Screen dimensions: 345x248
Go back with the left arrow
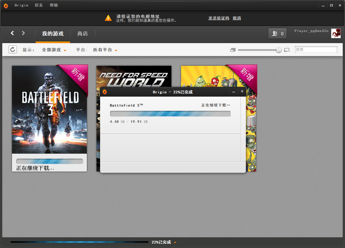click(12, 33)
